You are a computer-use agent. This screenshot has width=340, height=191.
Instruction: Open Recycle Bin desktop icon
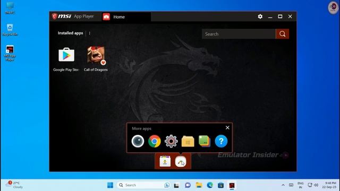point(10,30)
